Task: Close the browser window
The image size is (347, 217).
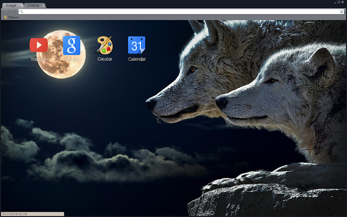Action: point(343,3)
